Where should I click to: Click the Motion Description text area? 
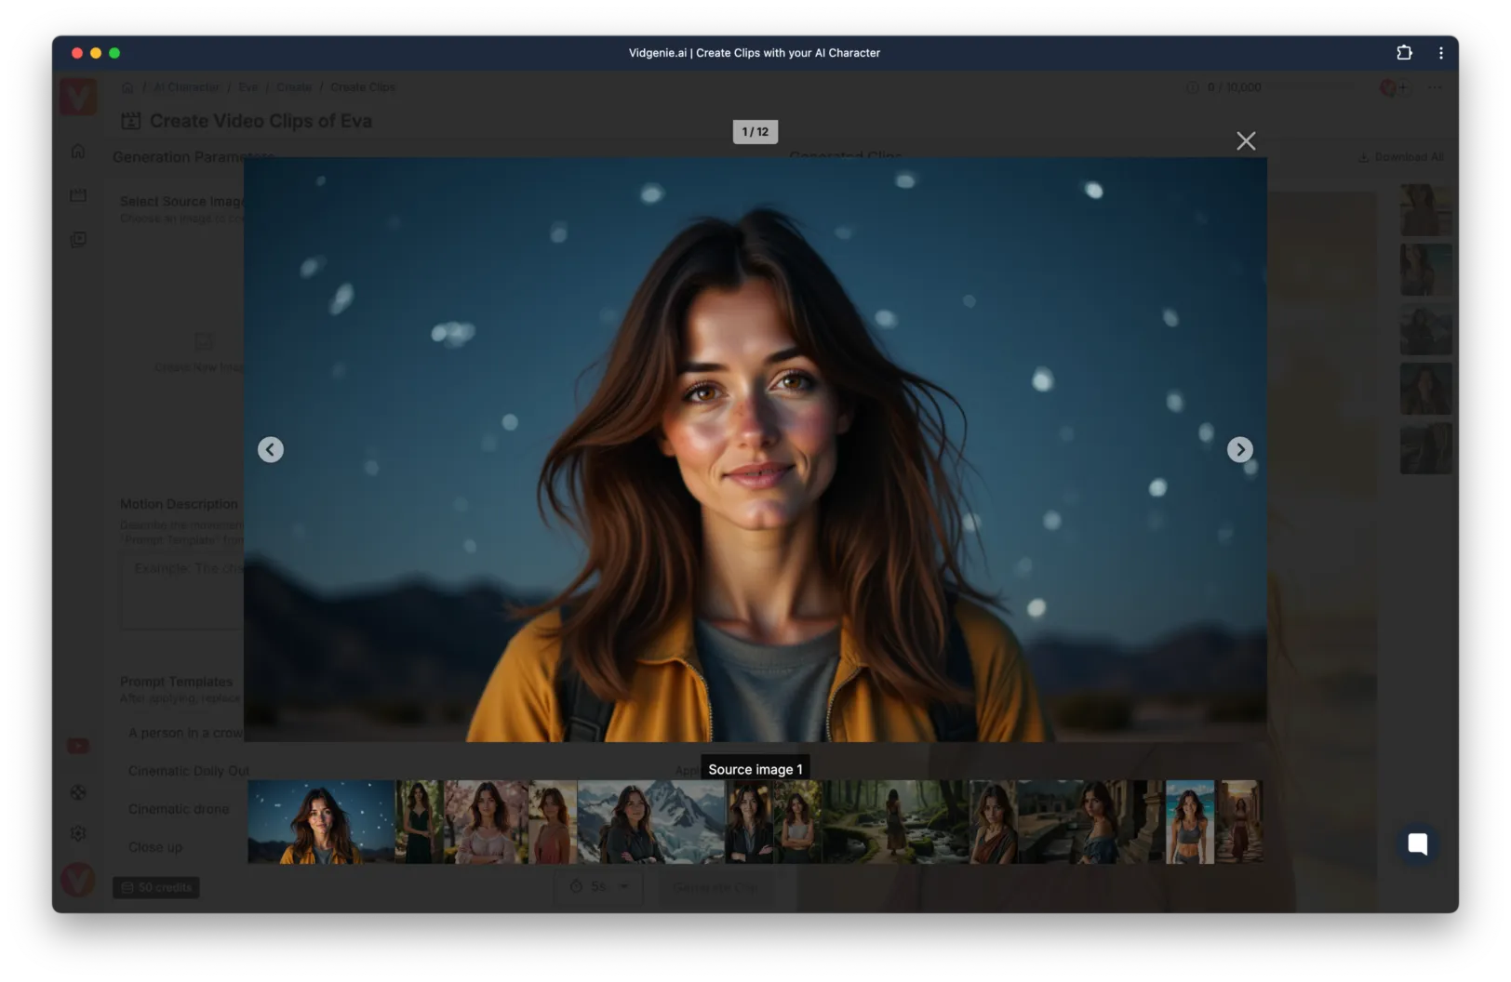(182, 592)
